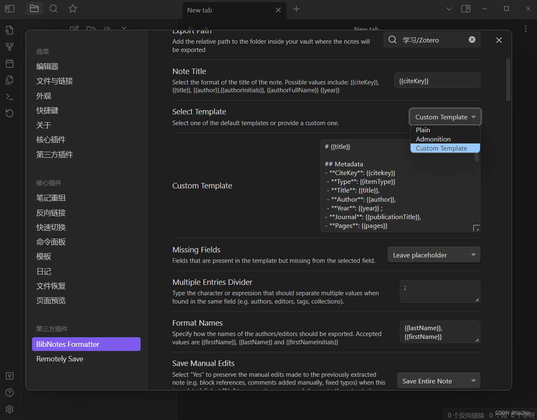Choose Admonition template option
537x420 pixels.
point(445,139)
